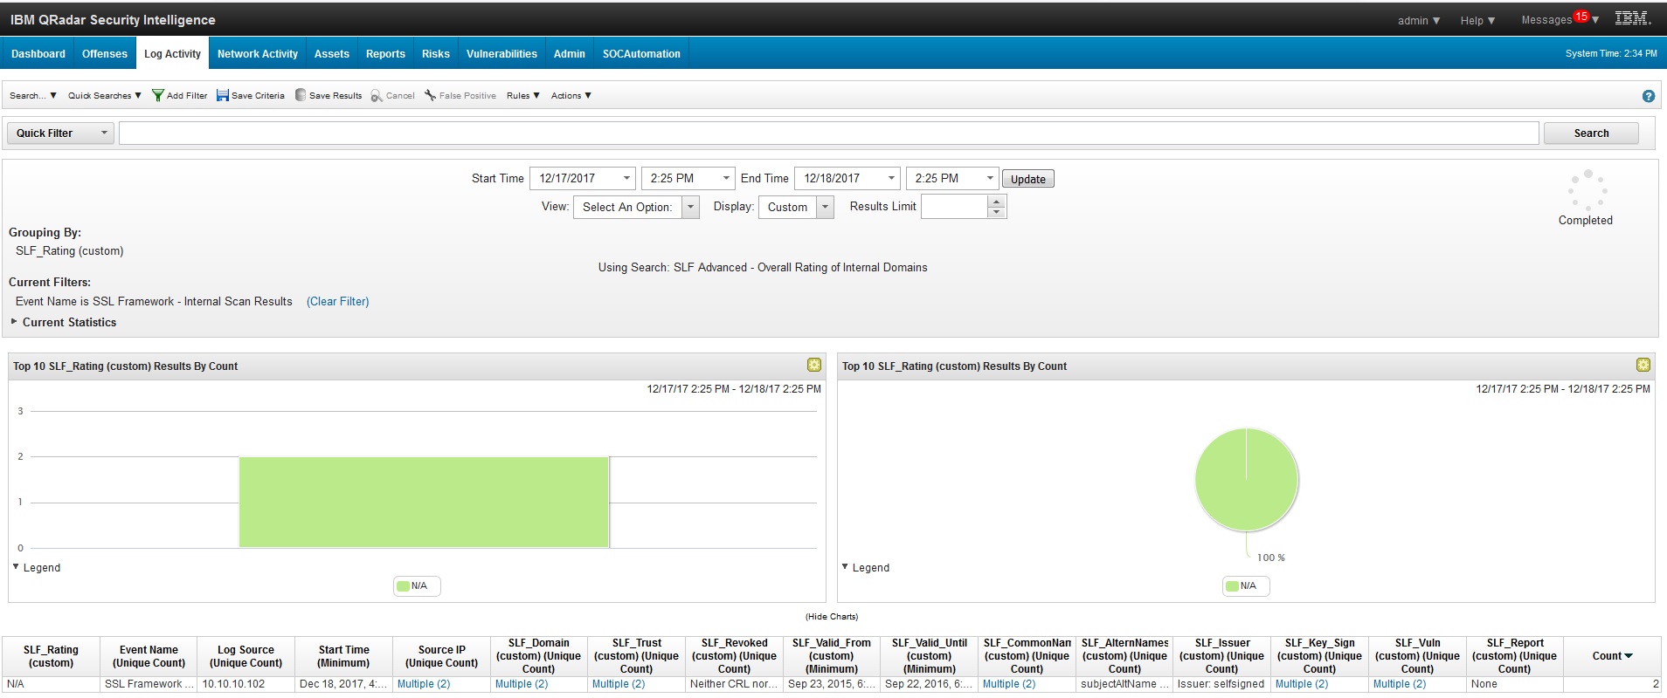This screenshot has height=698, width=1667.
Task: Switch to the Offenses tab
Action: pyautogui.click(x=104, y=54)
